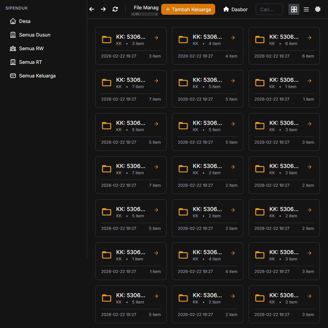
Task: Refresh the folder view
Action: pos(115,9)
